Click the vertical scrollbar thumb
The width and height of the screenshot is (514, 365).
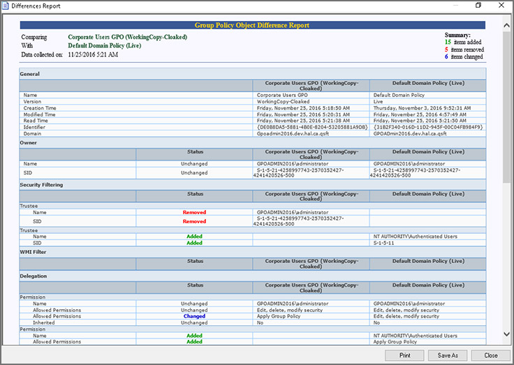(x=506, y=107)
